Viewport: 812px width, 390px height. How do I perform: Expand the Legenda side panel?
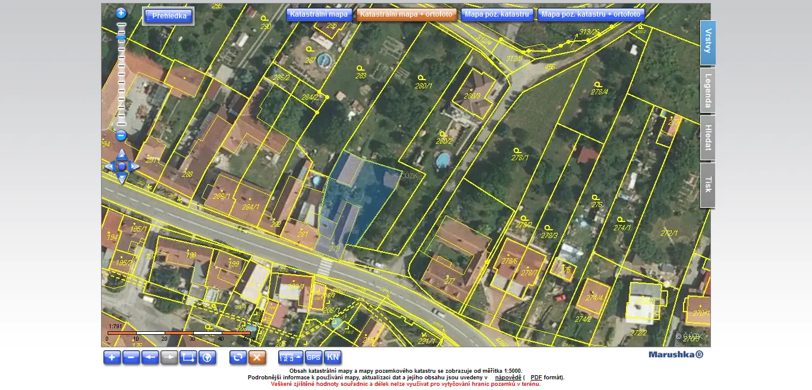(707, 90)
